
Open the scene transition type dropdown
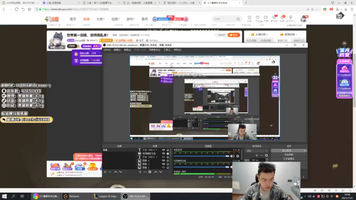[257, 151]
